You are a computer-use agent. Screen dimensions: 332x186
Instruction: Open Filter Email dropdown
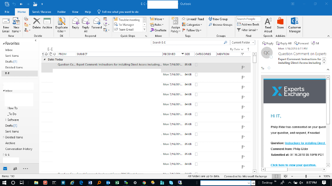pos(247,30)
